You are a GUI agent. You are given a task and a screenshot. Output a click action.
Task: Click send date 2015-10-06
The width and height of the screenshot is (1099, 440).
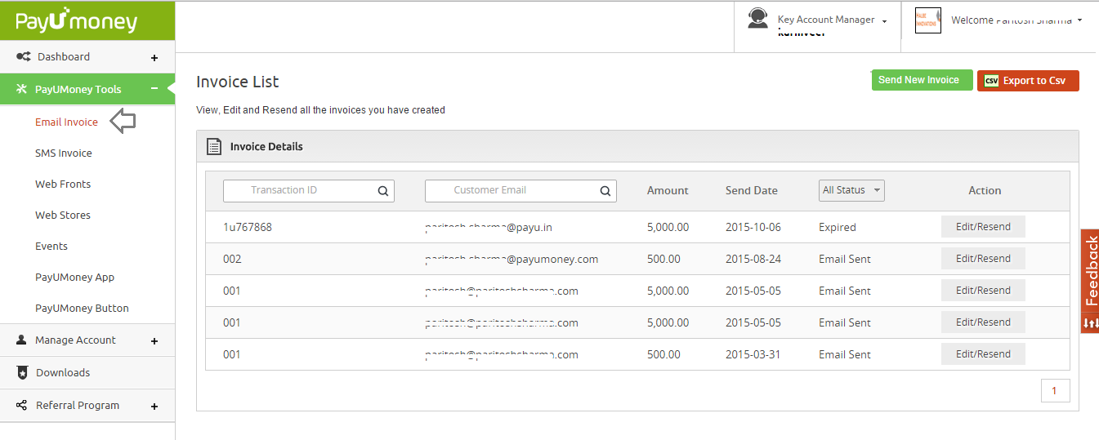coord(753,227)
